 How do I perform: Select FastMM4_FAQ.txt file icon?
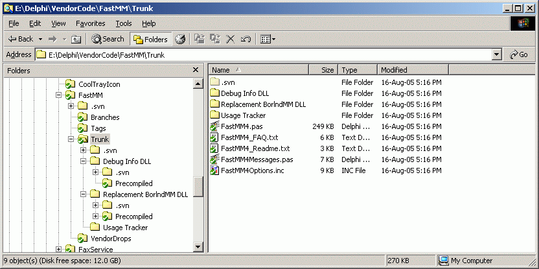point(214,137)
